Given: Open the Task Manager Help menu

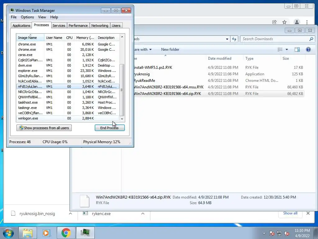Looking at the screenshot, I should [54, 17].
